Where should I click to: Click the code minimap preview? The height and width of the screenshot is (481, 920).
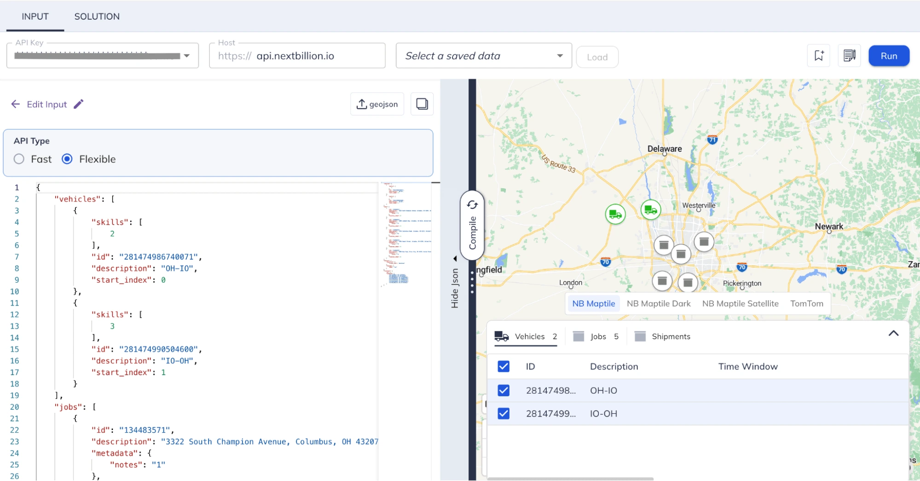pos(406,234)
